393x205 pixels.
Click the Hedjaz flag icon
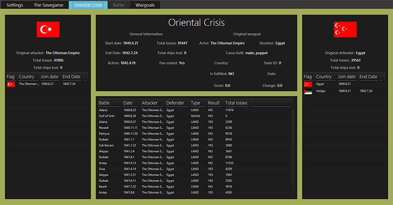(x=308, y=91)
